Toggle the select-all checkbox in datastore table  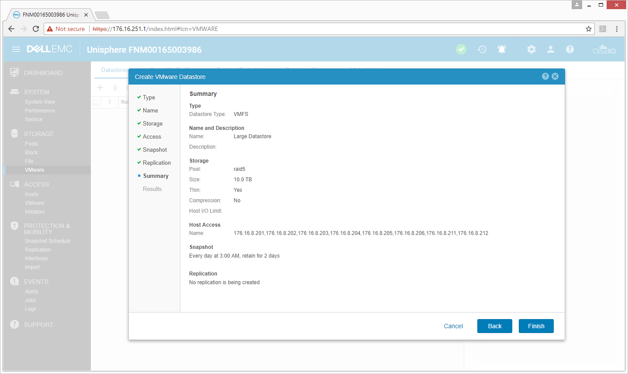(x=96, y=102)
